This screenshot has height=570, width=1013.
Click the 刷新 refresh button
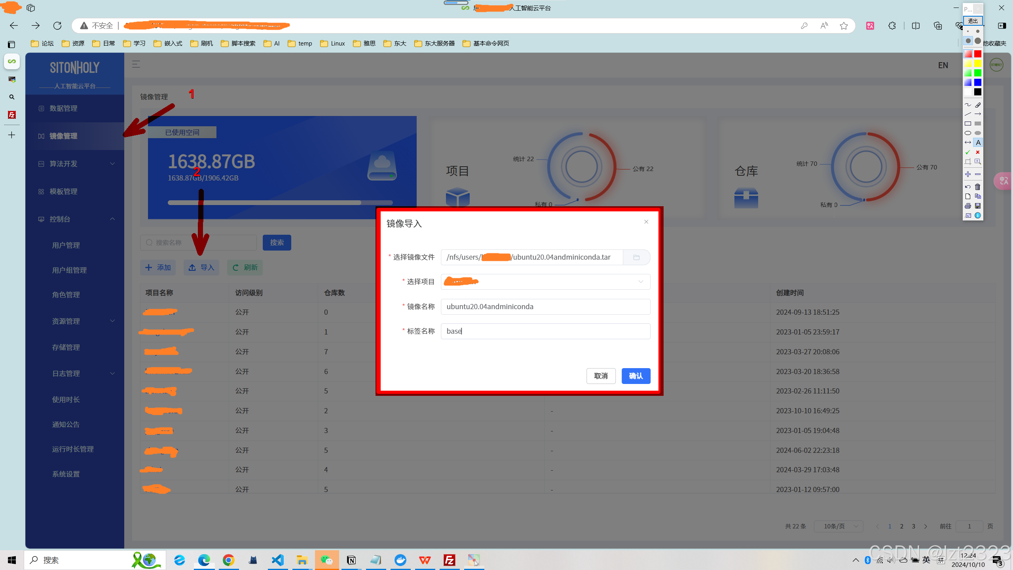(245, 268)
